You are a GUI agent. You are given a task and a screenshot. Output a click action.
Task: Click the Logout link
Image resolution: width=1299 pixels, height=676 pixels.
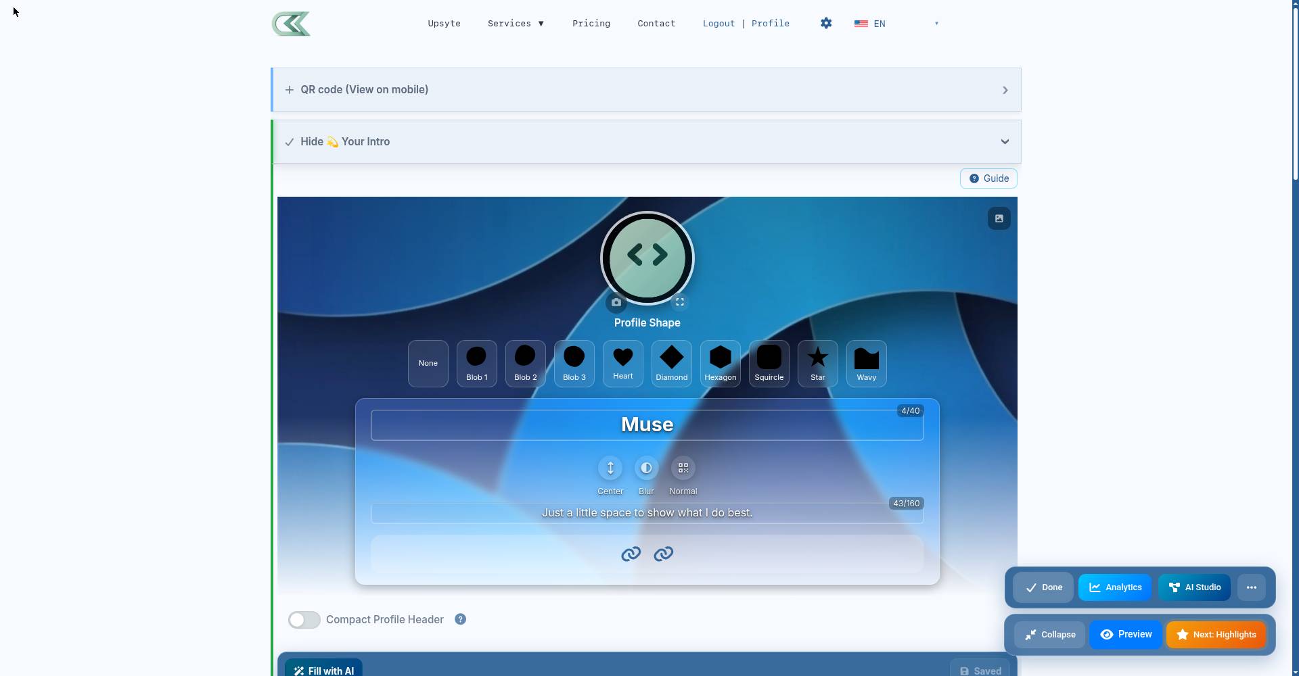[x=719, y=24]
